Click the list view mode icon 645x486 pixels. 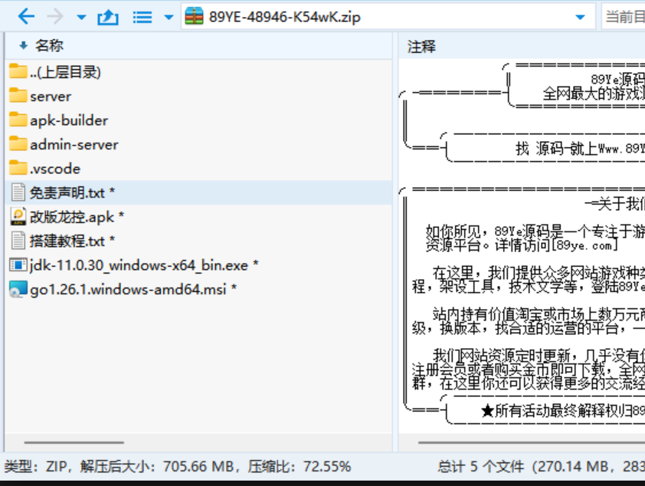(x=142, y=16)
